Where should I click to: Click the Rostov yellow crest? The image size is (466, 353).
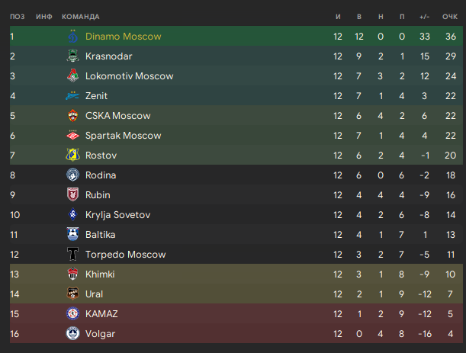pos(72,155)
